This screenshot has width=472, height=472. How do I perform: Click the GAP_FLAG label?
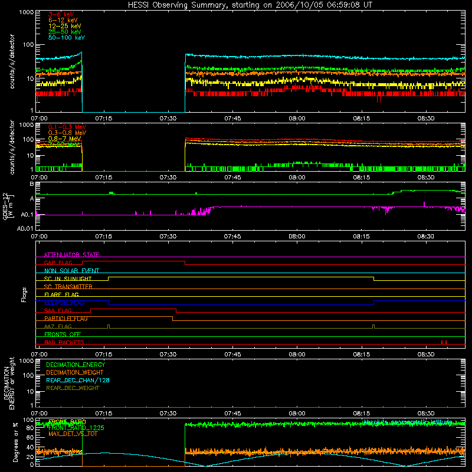click(58, 263)
